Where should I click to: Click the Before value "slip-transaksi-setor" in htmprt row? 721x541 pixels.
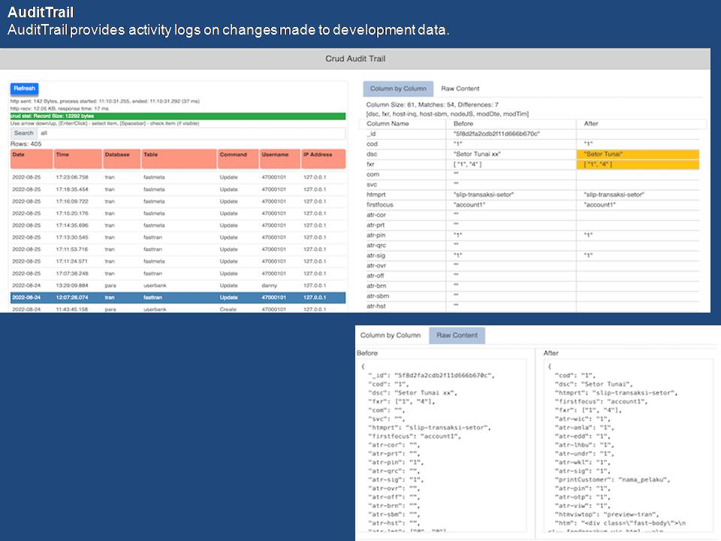tap(484, 195)
